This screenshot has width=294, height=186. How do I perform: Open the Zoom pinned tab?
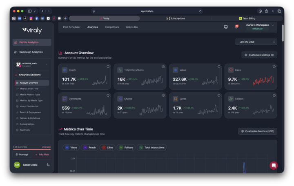pos(20,18)
